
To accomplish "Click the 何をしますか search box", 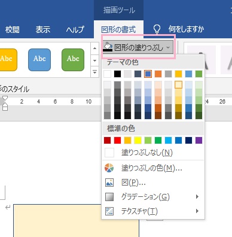I will 186,29.
